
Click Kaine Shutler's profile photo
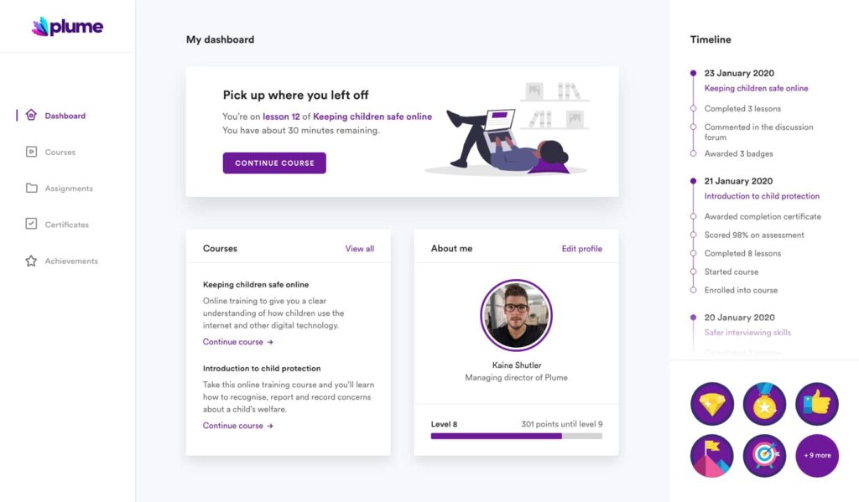[516, 315]
